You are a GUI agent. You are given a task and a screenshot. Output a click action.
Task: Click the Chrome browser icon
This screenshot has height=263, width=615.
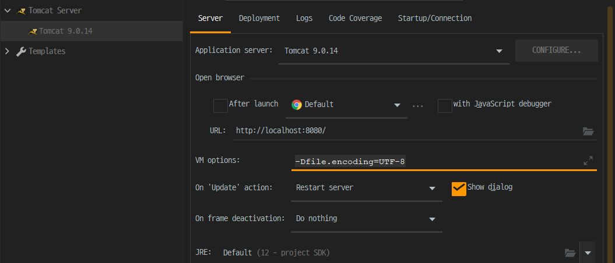297,105
